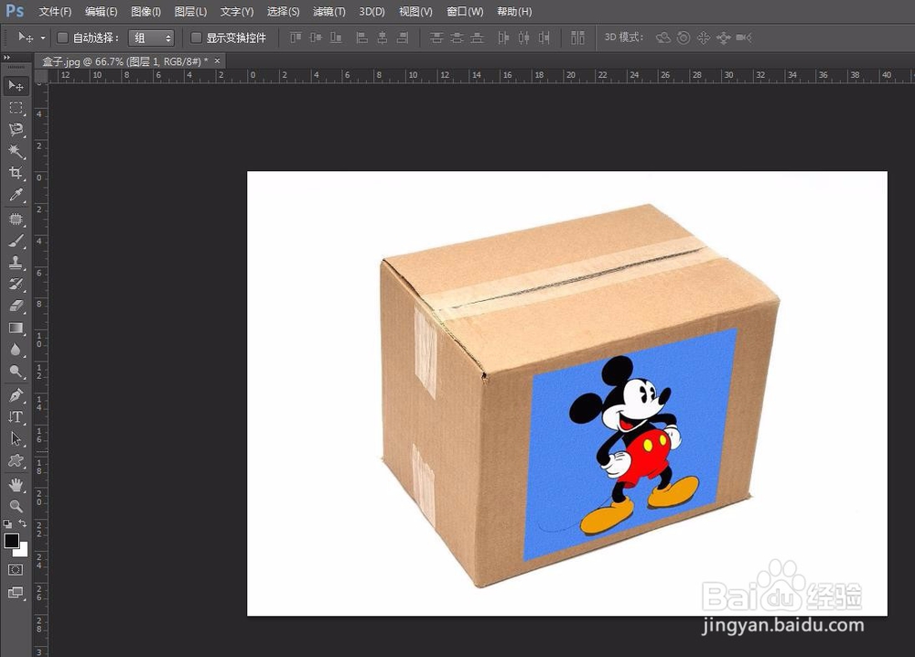Activate the Pen tool
Screen dimensions: 915x657
pos(16,395)
